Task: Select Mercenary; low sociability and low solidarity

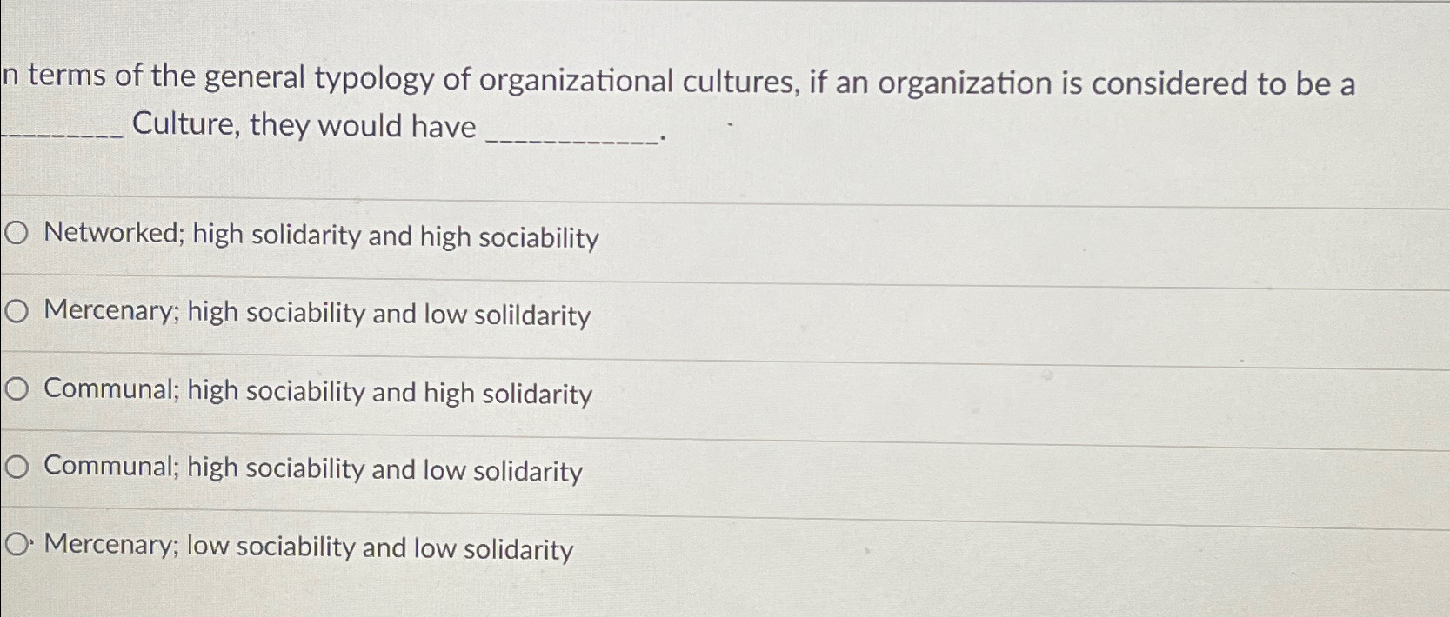Action: (x=309, y=547)
